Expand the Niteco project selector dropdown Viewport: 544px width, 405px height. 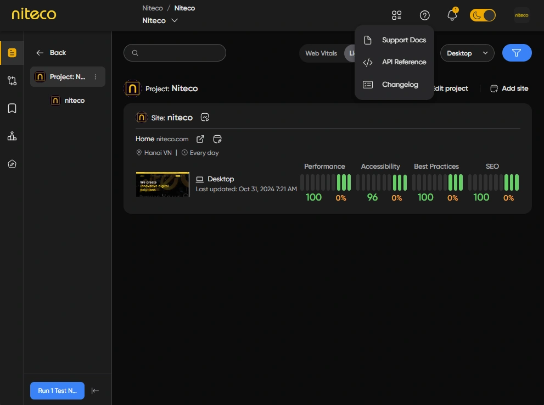pyautogui.click(x=160, y=20)
